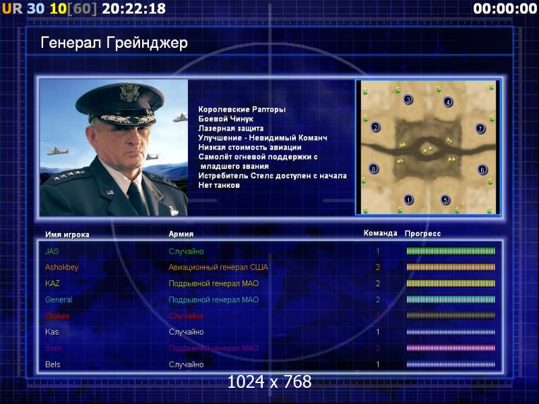Click Kas player's progress bar
The width and height of the screenshot is (539, 404).
pyautogui.click(x=451, y=332)
